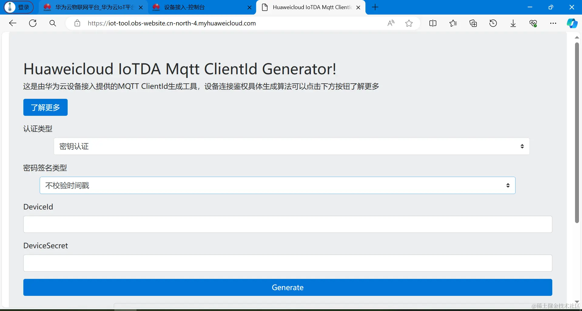
Task: Close the 设备接入-控制台 tab
Action: click(x=250, y=8)
